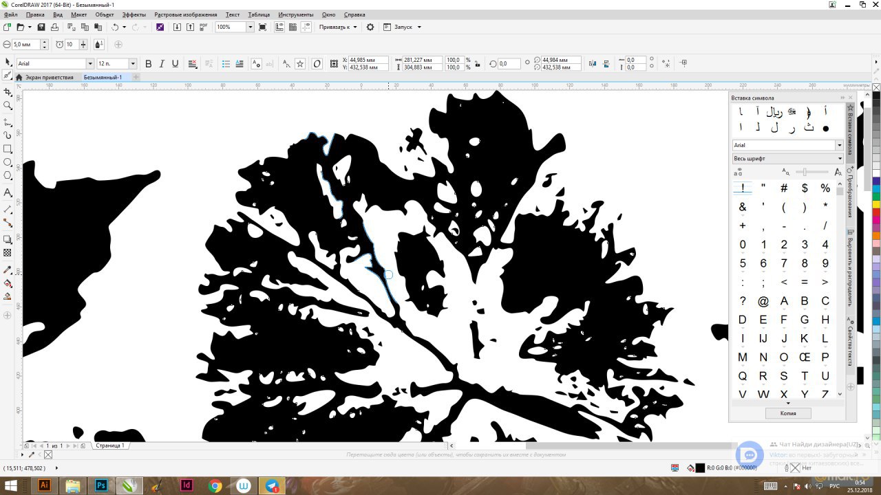Create a new document from toolbar
881x495 pixels.
7,27
